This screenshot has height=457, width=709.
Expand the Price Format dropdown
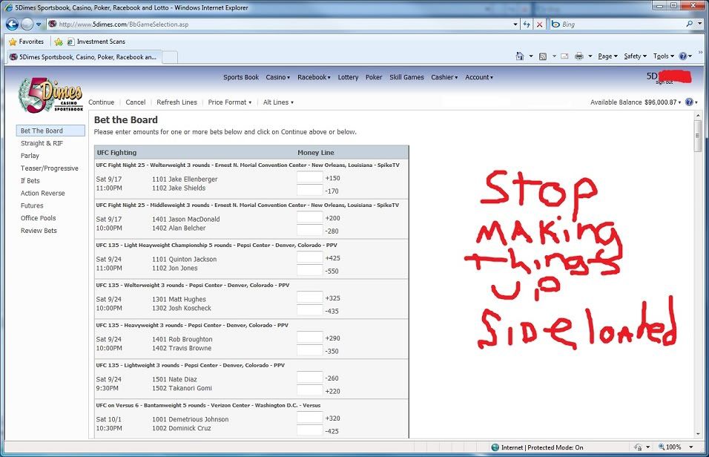pyautogui.click(x=230, y=102)
